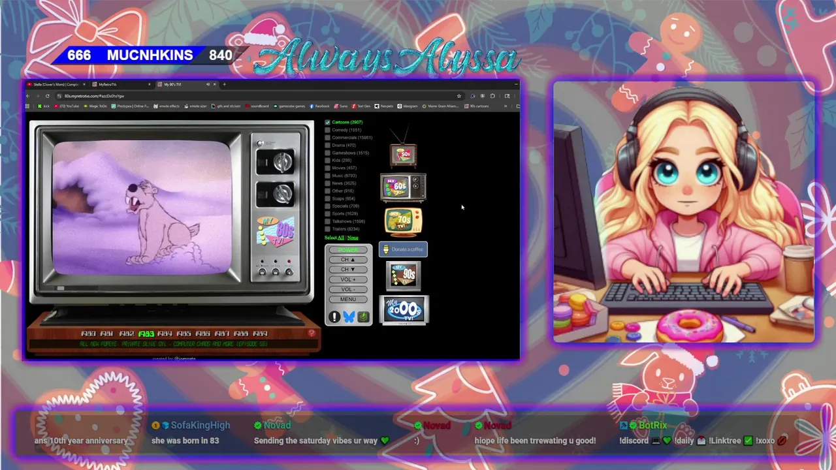The image size is (836, 470).
Task: Switch to the Stella (Clover's Mom) browser tab
Action: coord(55,84)
